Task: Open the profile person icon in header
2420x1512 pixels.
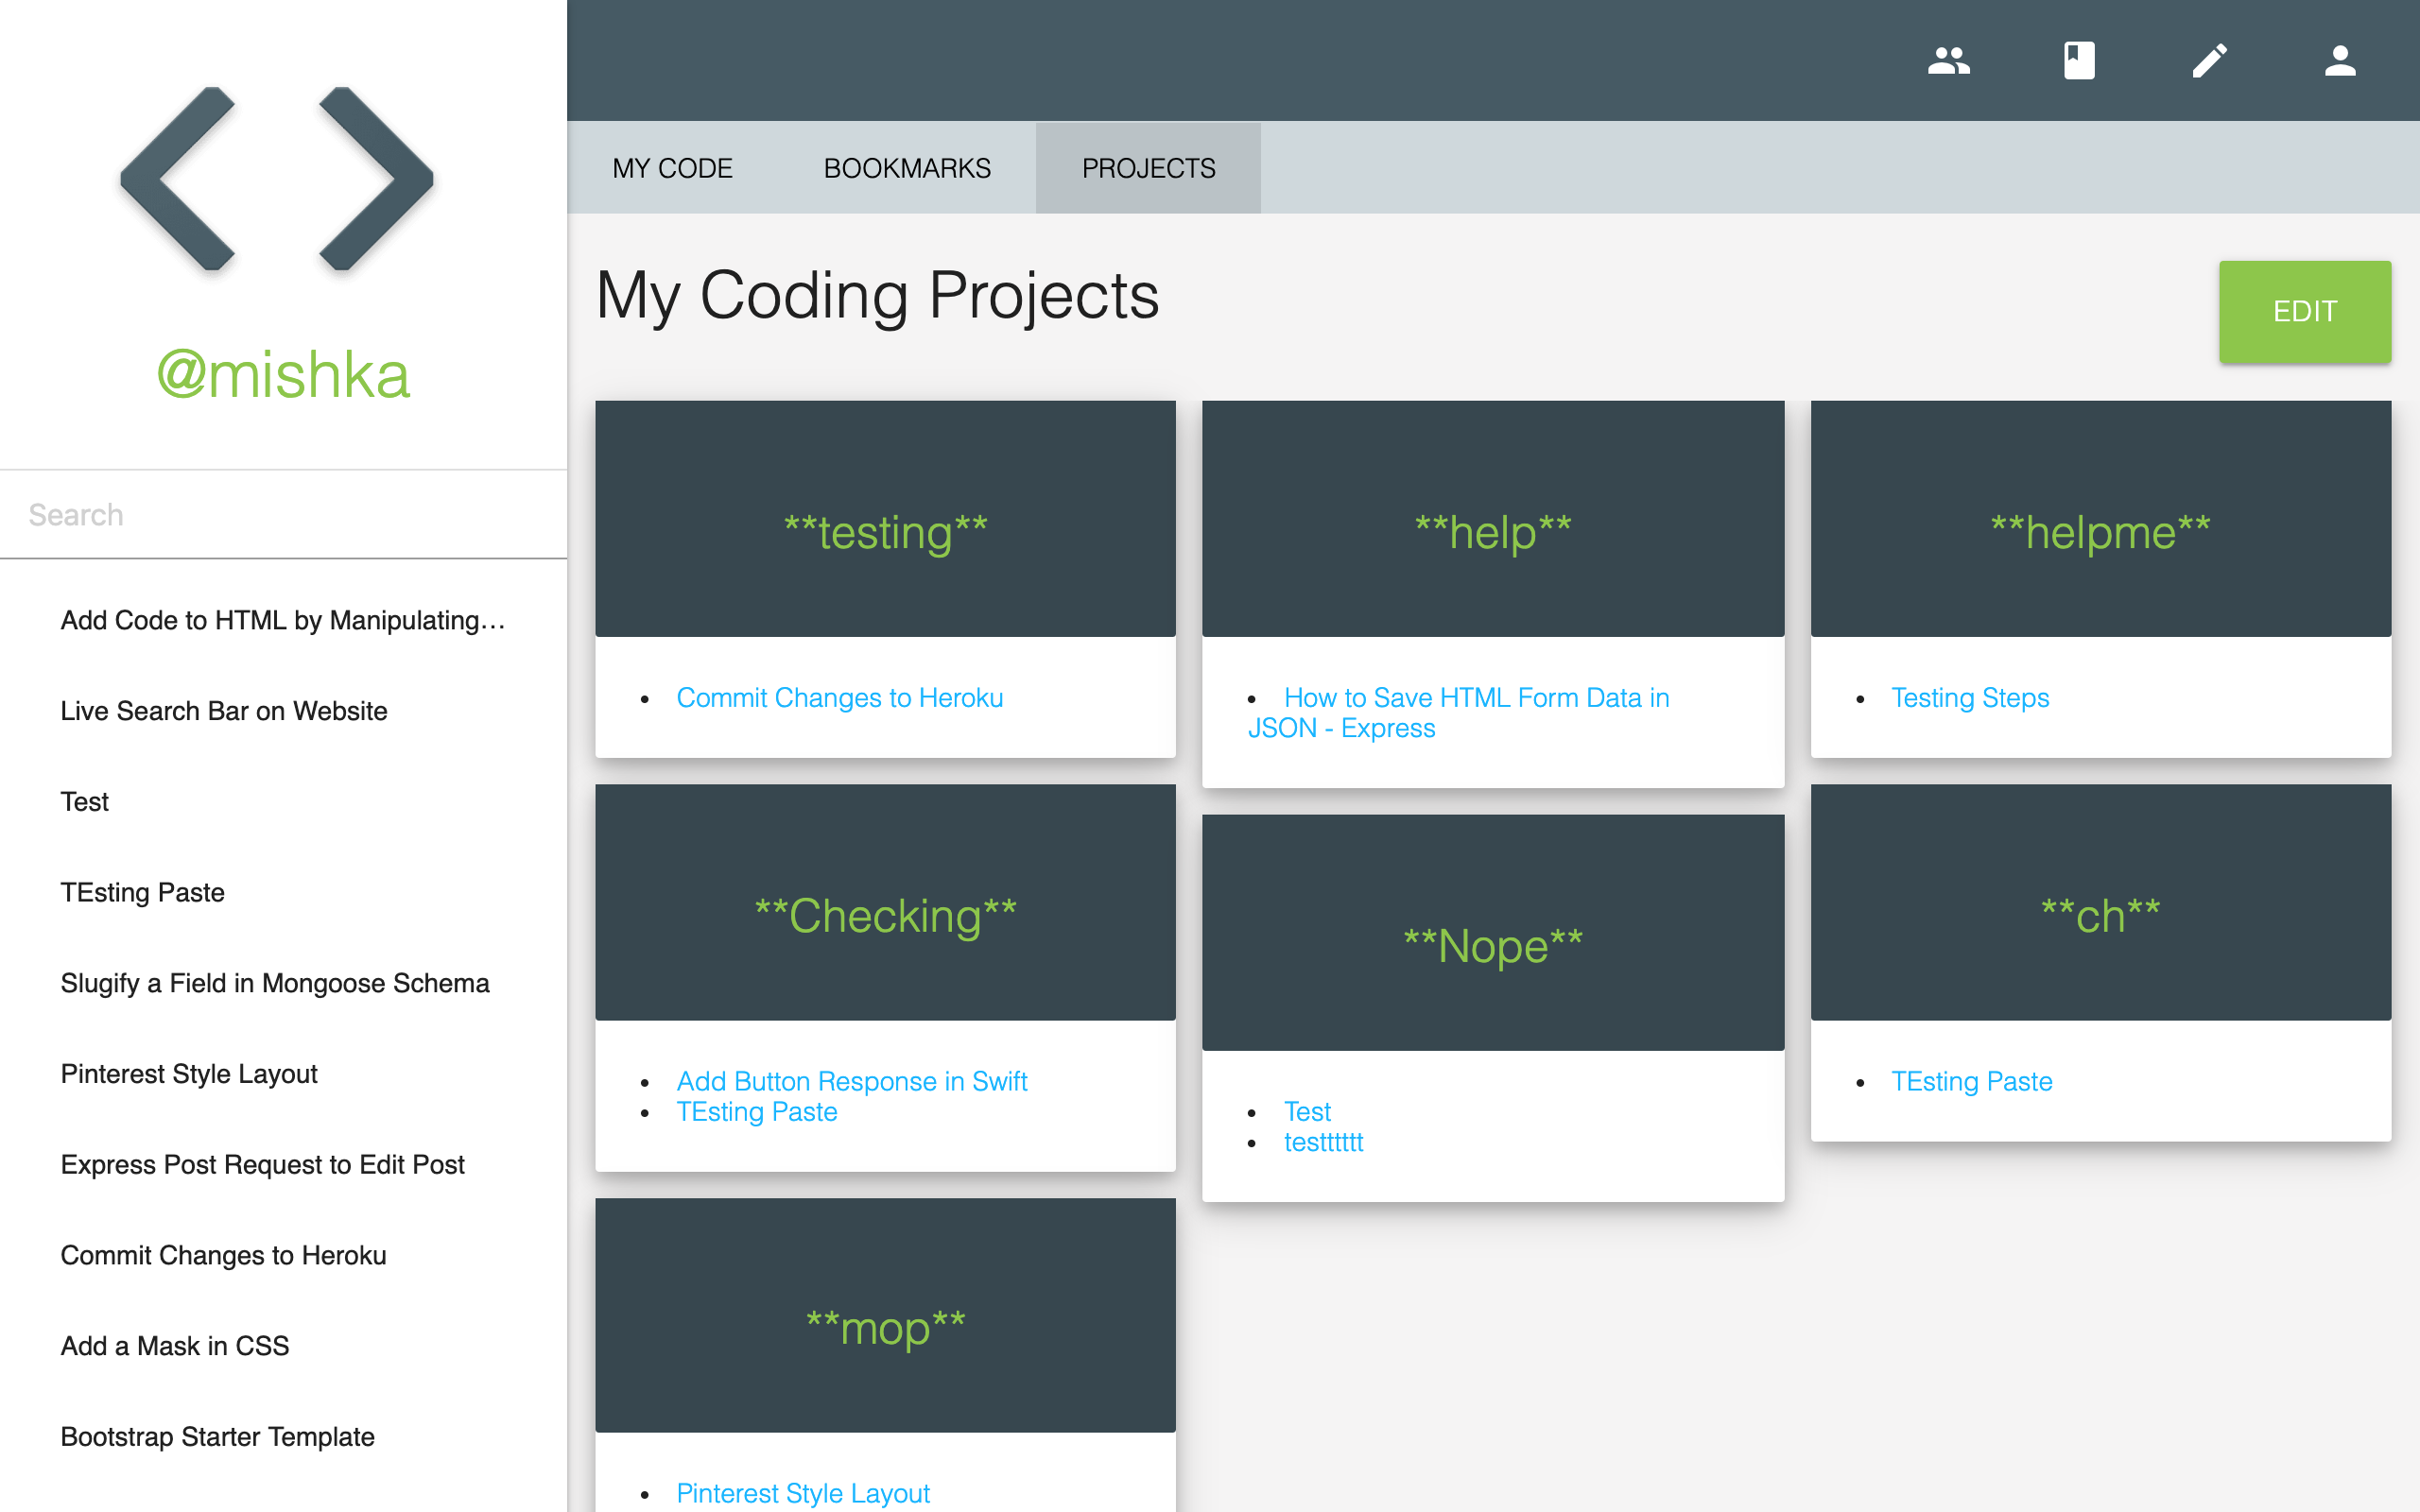Action: (2340, 61)
